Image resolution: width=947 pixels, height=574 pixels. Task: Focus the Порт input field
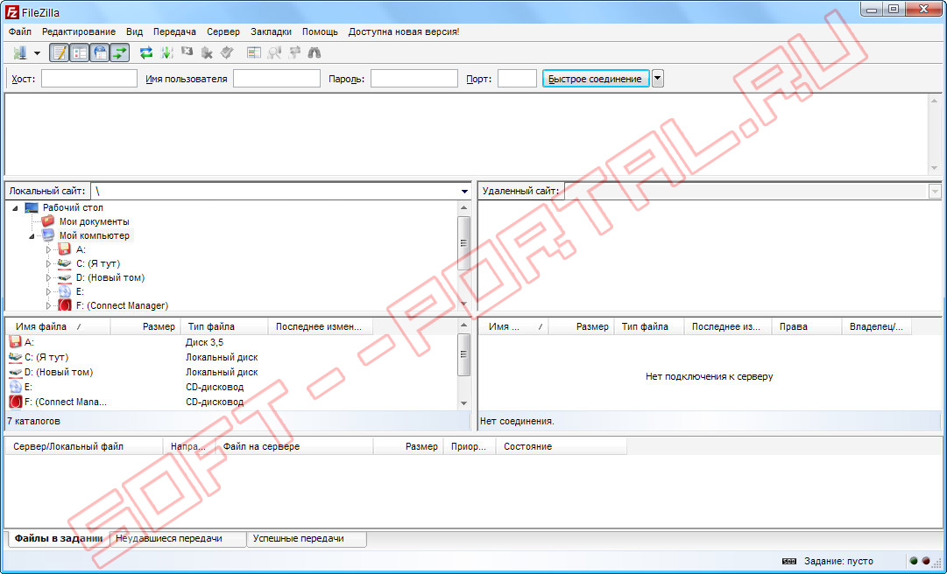tap(517, 79)
